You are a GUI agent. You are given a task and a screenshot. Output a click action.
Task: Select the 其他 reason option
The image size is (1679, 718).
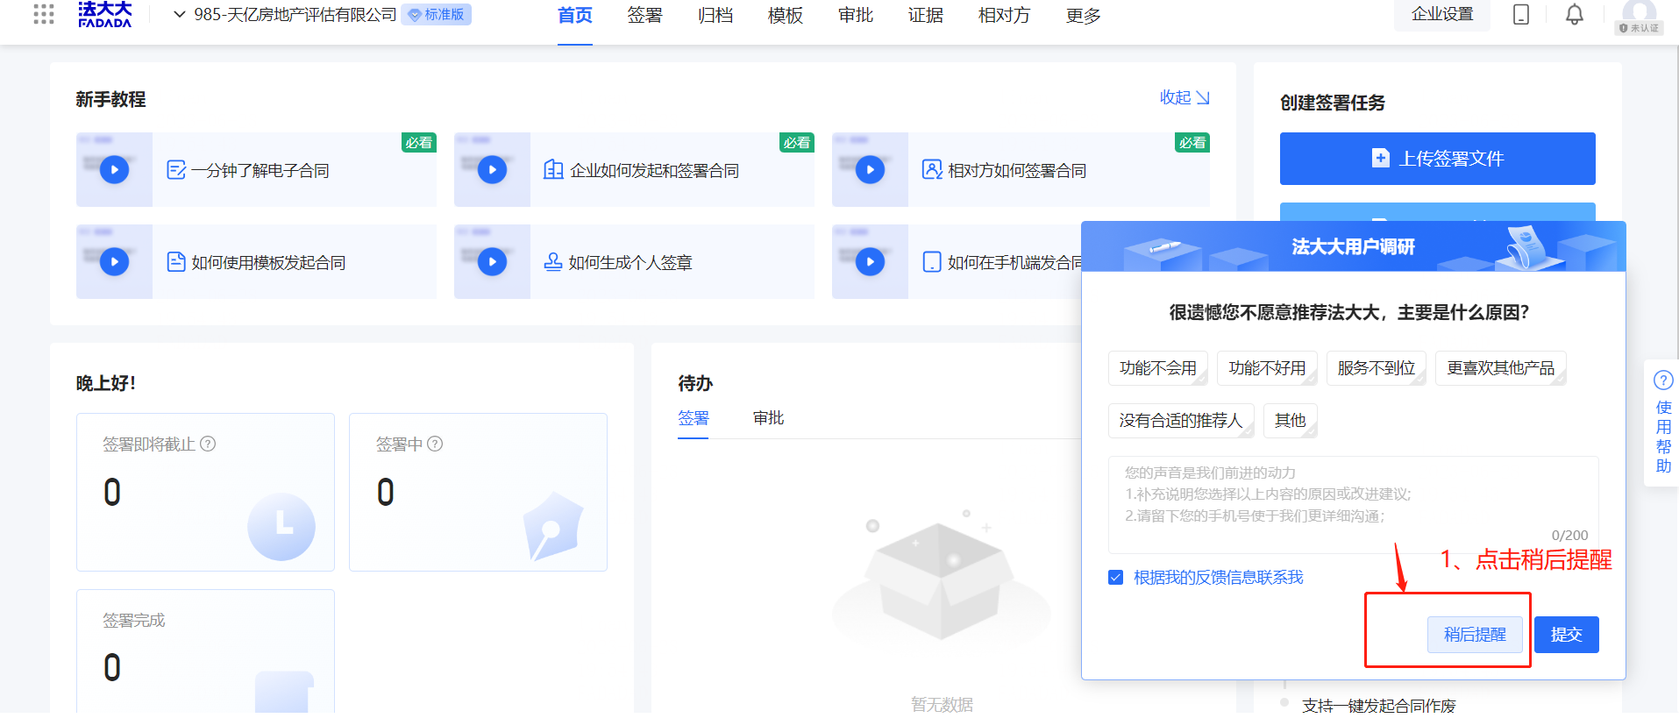[x=1291, y=421]
